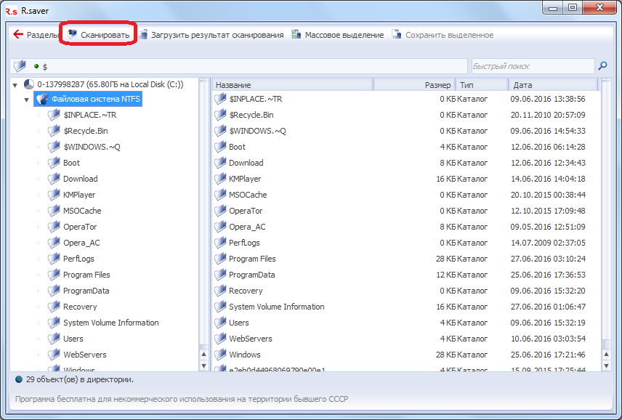This screenshot has height=420, width=622.
Task: Select the Users folder in tree
Action: click(x=73, y=339)
